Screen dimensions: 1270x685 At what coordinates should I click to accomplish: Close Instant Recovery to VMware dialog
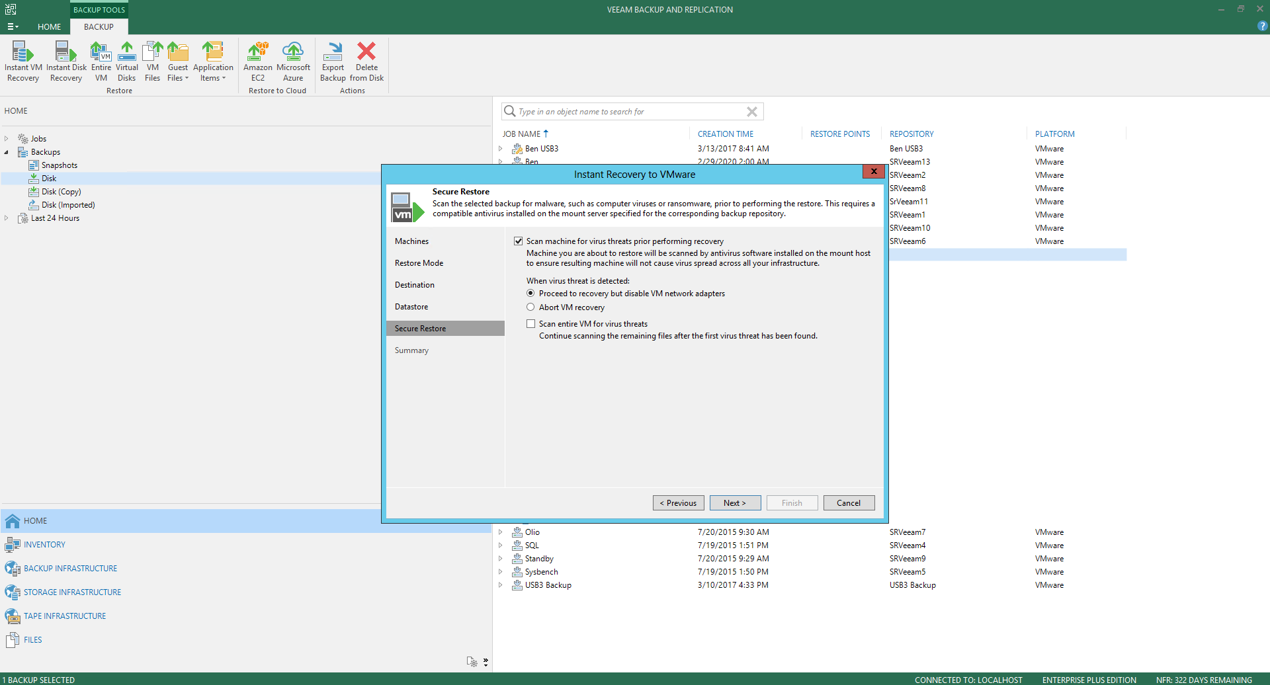tap(873, 172)
